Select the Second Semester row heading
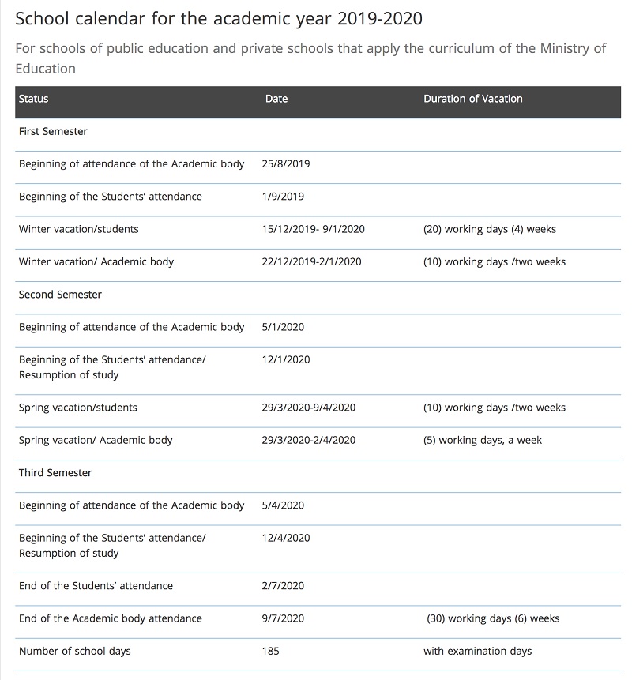Screen dimensions: 632x680 point(60,295)
